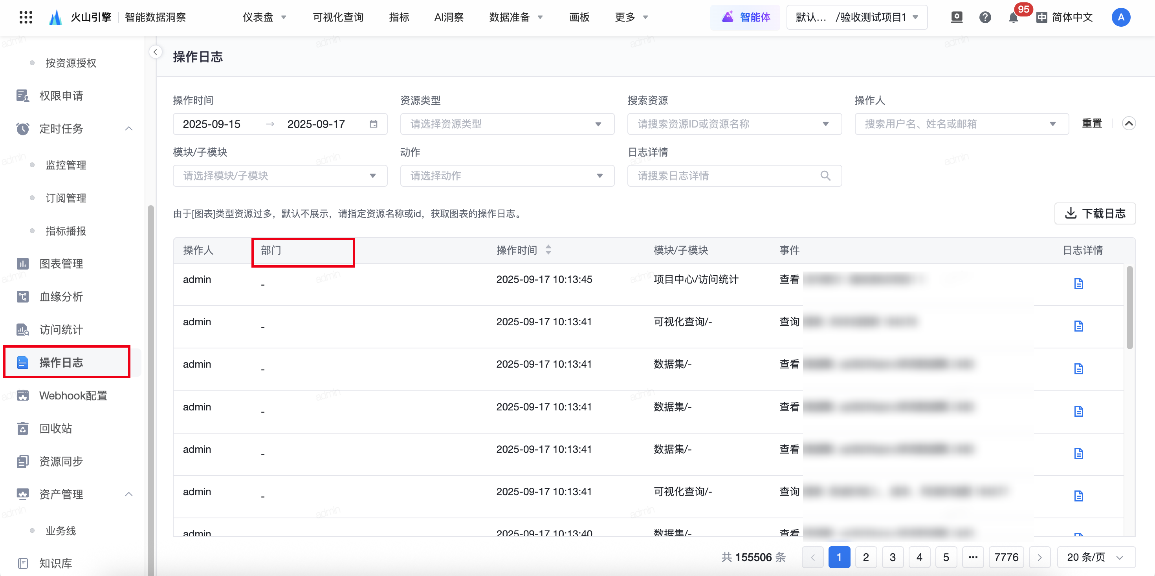Open the help question mark icon
This screenshot has height=576, width=1155.
(984, 18)
